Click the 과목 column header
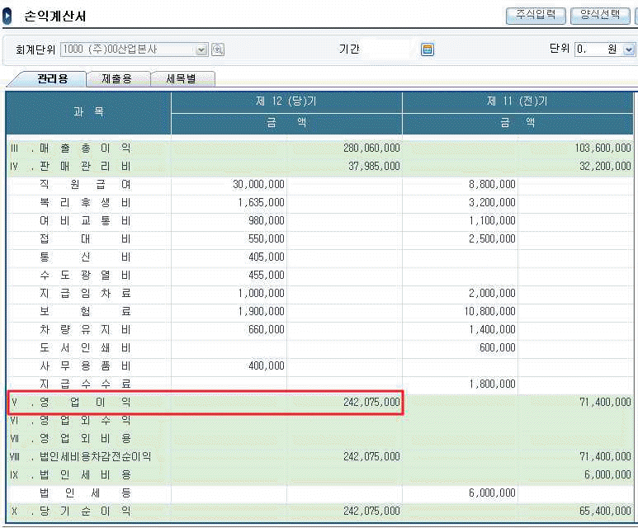The image size is (638, 528). 88,111
